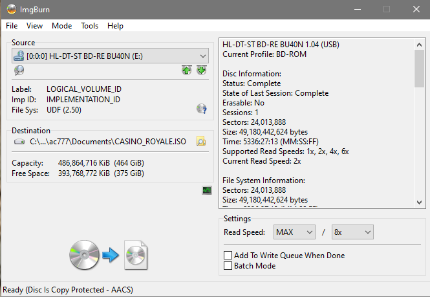Click the Free Space 393,768,772 KiB value
The width and height of the screenshot is (430, 297).
click(x=101, y=173)
